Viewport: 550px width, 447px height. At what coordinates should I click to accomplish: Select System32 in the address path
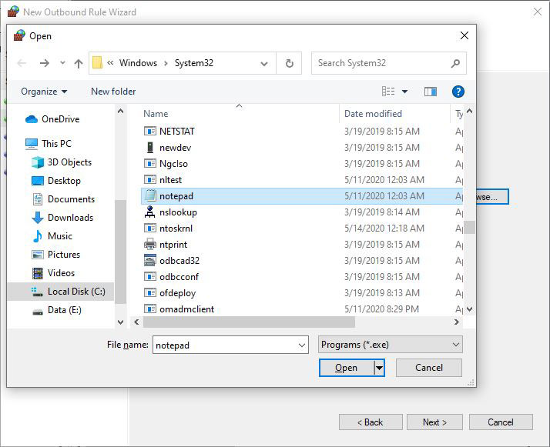click(x=194, y=63)
